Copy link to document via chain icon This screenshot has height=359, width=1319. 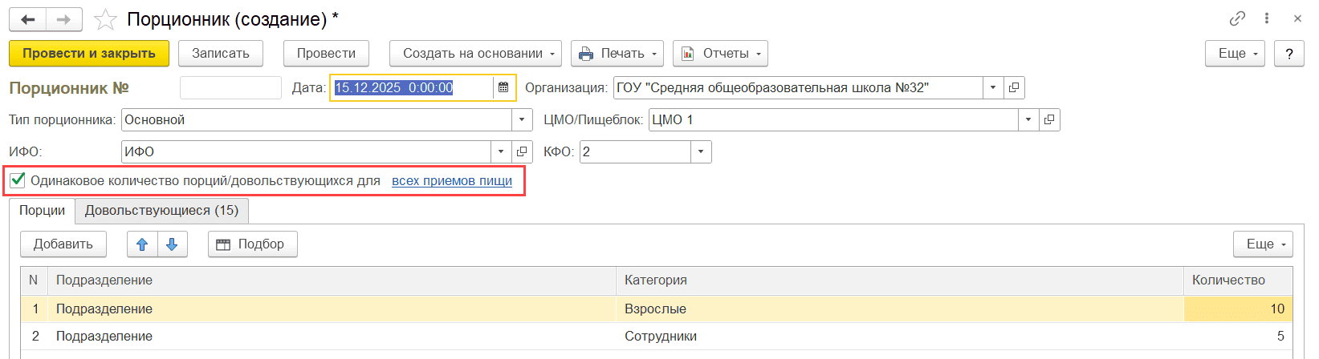tap(1237, 18)
